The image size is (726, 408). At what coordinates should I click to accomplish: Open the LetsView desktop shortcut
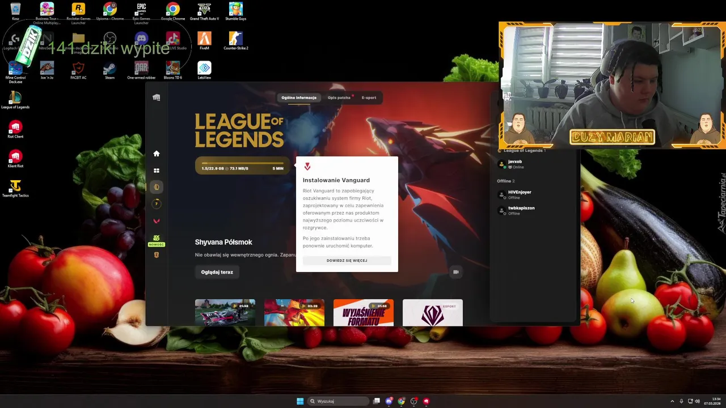click(204, 70)
